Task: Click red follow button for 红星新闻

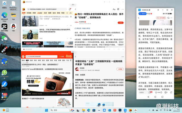Action: tap(121, 23)
